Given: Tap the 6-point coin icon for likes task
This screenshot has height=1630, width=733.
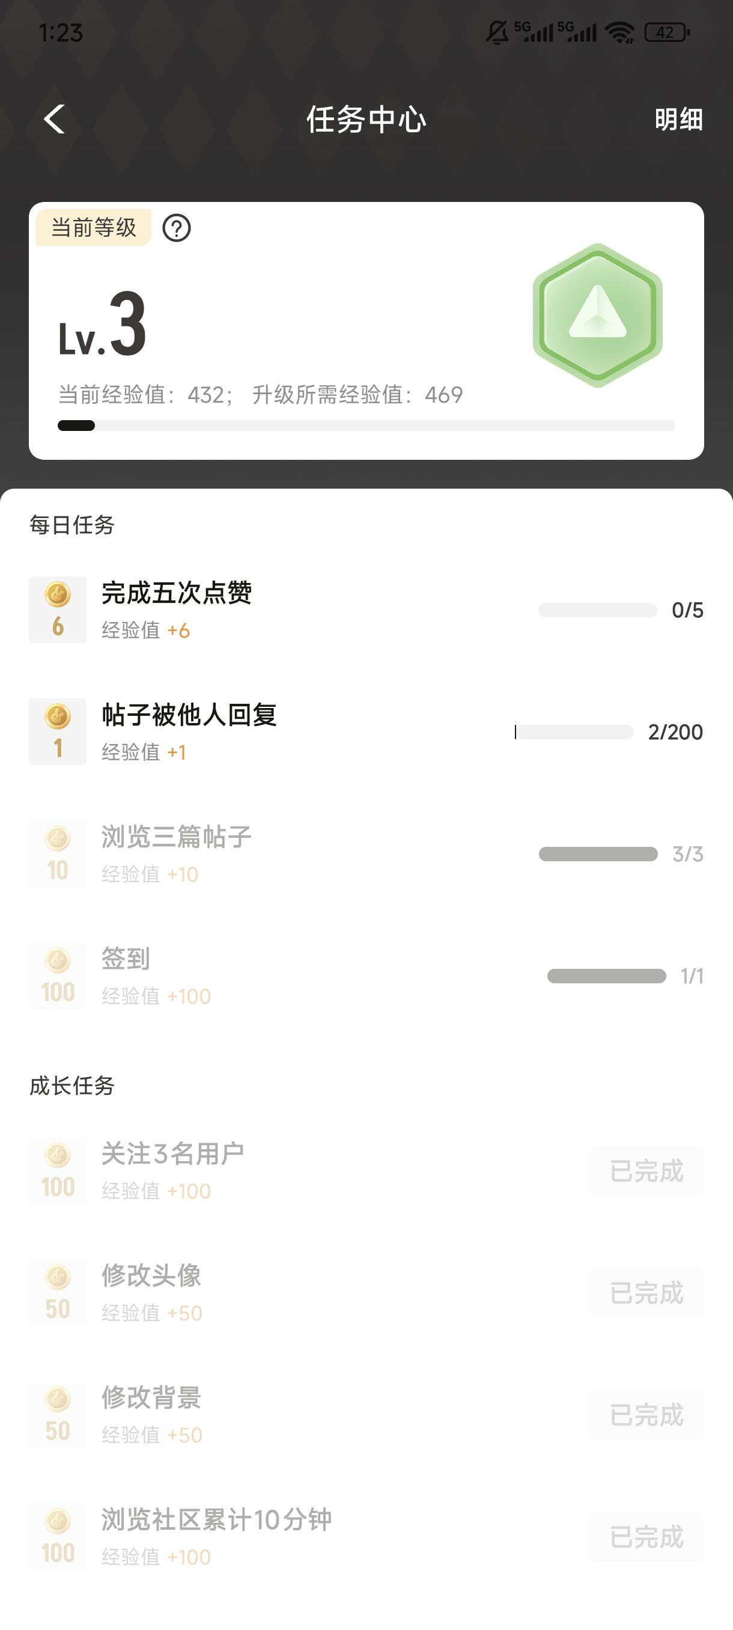Looking at the screenshot, I should coord(58,609).
